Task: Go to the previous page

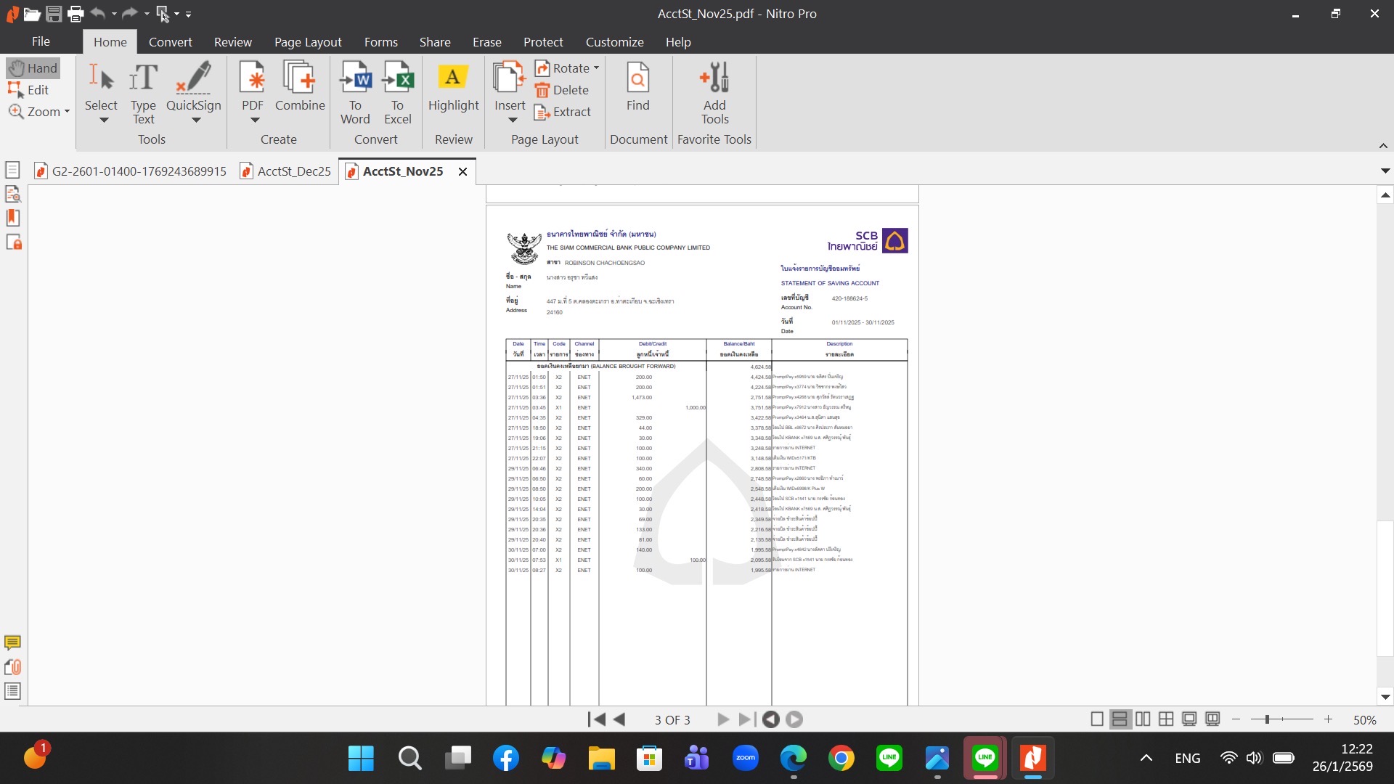Action: 619,719
